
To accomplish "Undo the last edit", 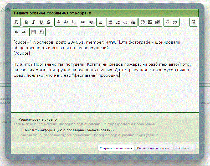I will [x=16, y=32].
